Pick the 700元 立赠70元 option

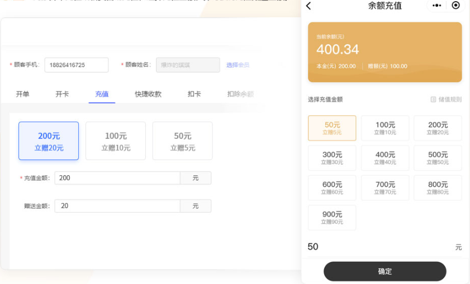[385, 188]
